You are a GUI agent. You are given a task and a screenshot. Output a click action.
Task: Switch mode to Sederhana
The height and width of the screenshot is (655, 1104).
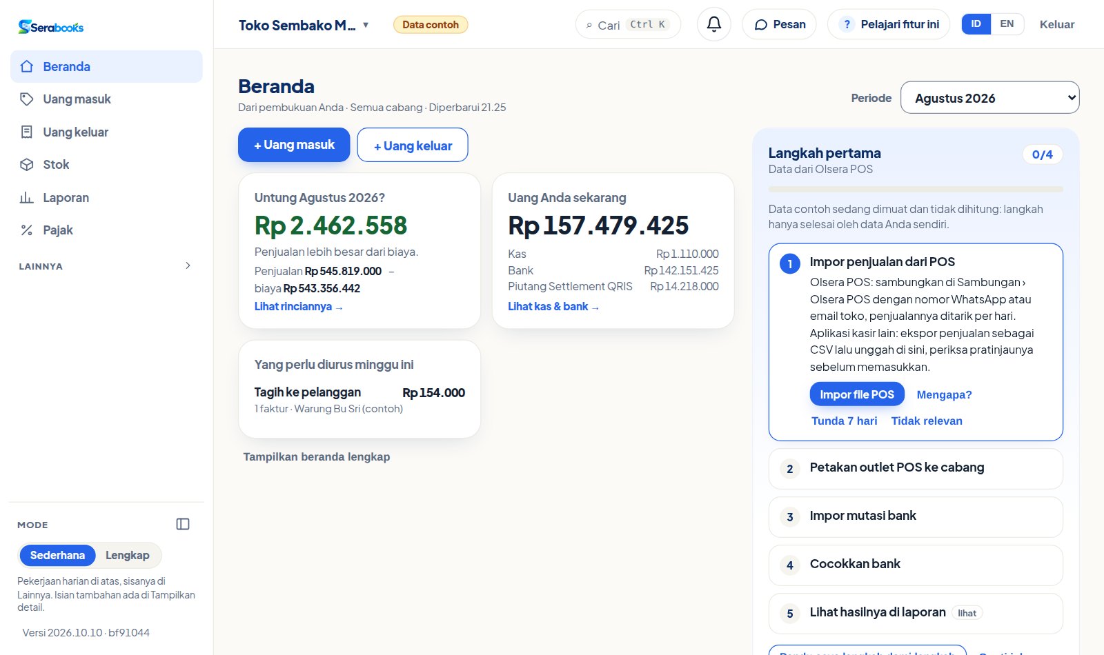[57, 555]
